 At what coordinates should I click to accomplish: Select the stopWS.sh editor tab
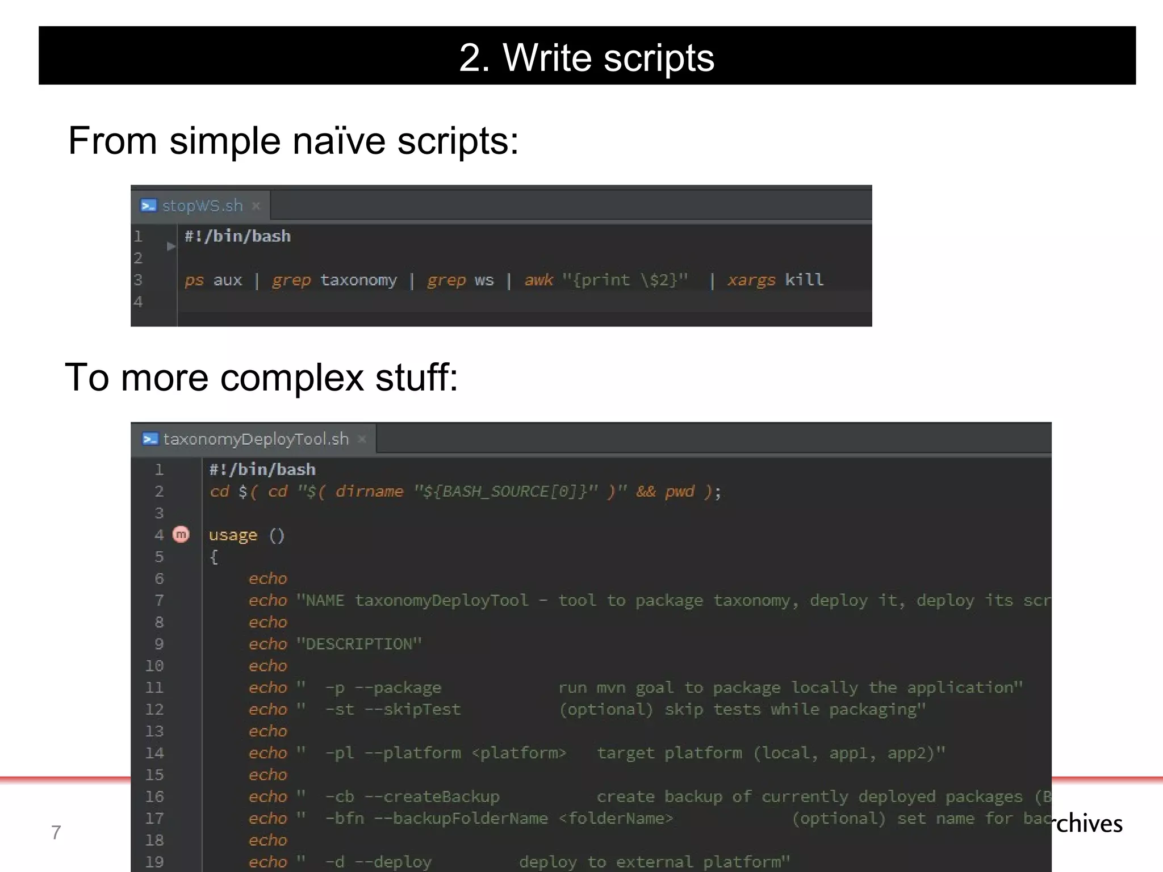[x=200, y=206]
